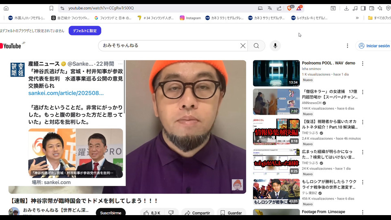391x220 pixels.
Task: Click the video title 【速報】神谷宗幣が臨時国会
Action: click(x=84, y=201)
